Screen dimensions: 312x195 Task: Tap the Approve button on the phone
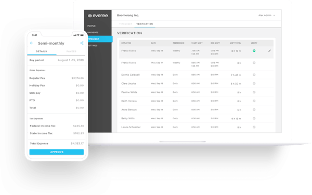click(x=57, y=152)
